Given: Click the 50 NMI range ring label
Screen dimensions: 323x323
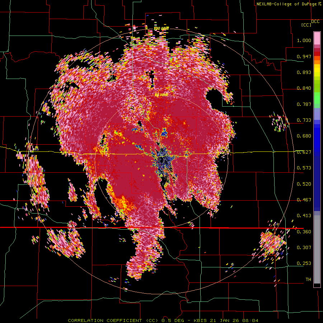Looking at the screenshot, I should 161,95.
